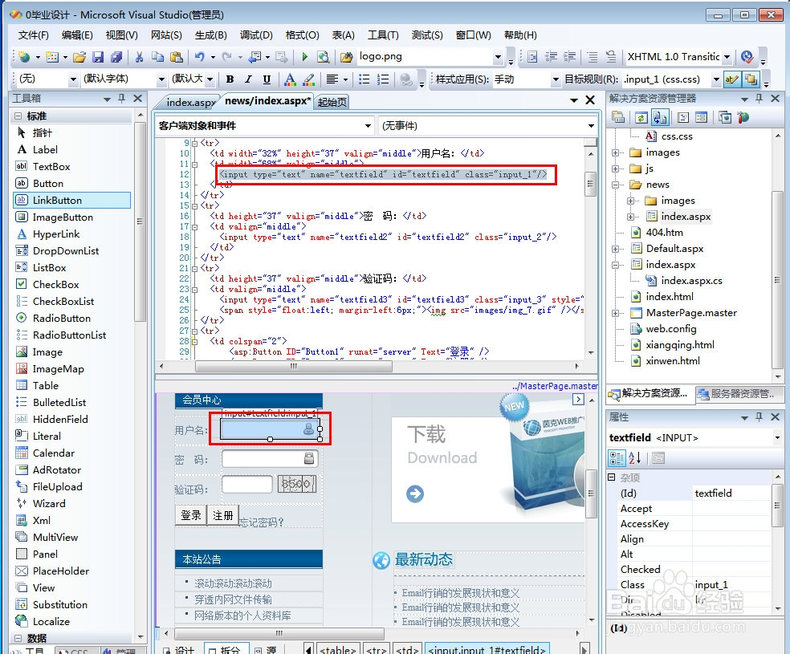Switch to 源 source view
Image resolution: width=790 pixels, height=654 pixels.
(x=267, y=648)
